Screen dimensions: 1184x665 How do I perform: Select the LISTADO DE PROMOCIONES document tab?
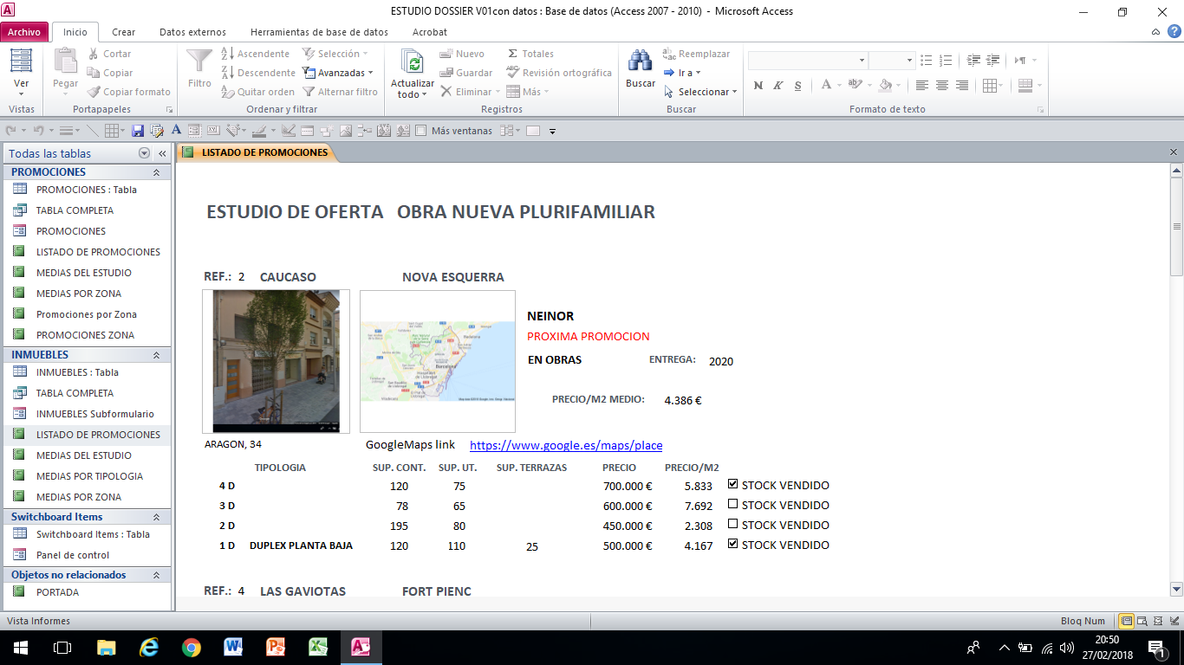(256, 152)
